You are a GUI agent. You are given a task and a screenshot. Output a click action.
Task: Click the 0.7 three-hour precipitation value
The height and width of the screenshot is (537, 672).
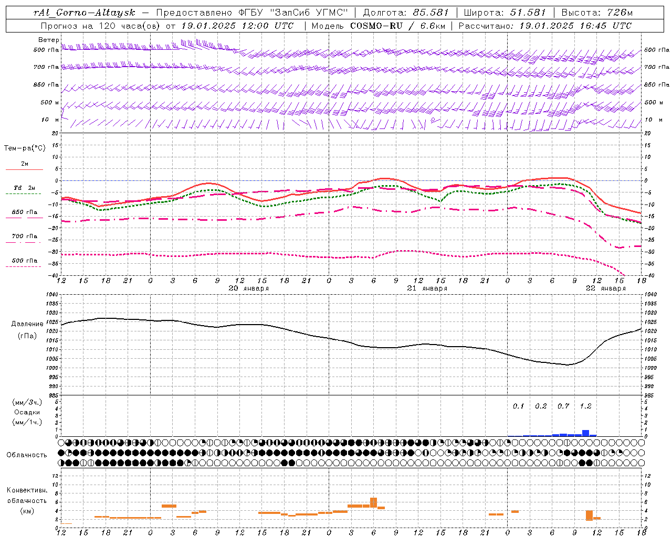click(x=563, y=406)
